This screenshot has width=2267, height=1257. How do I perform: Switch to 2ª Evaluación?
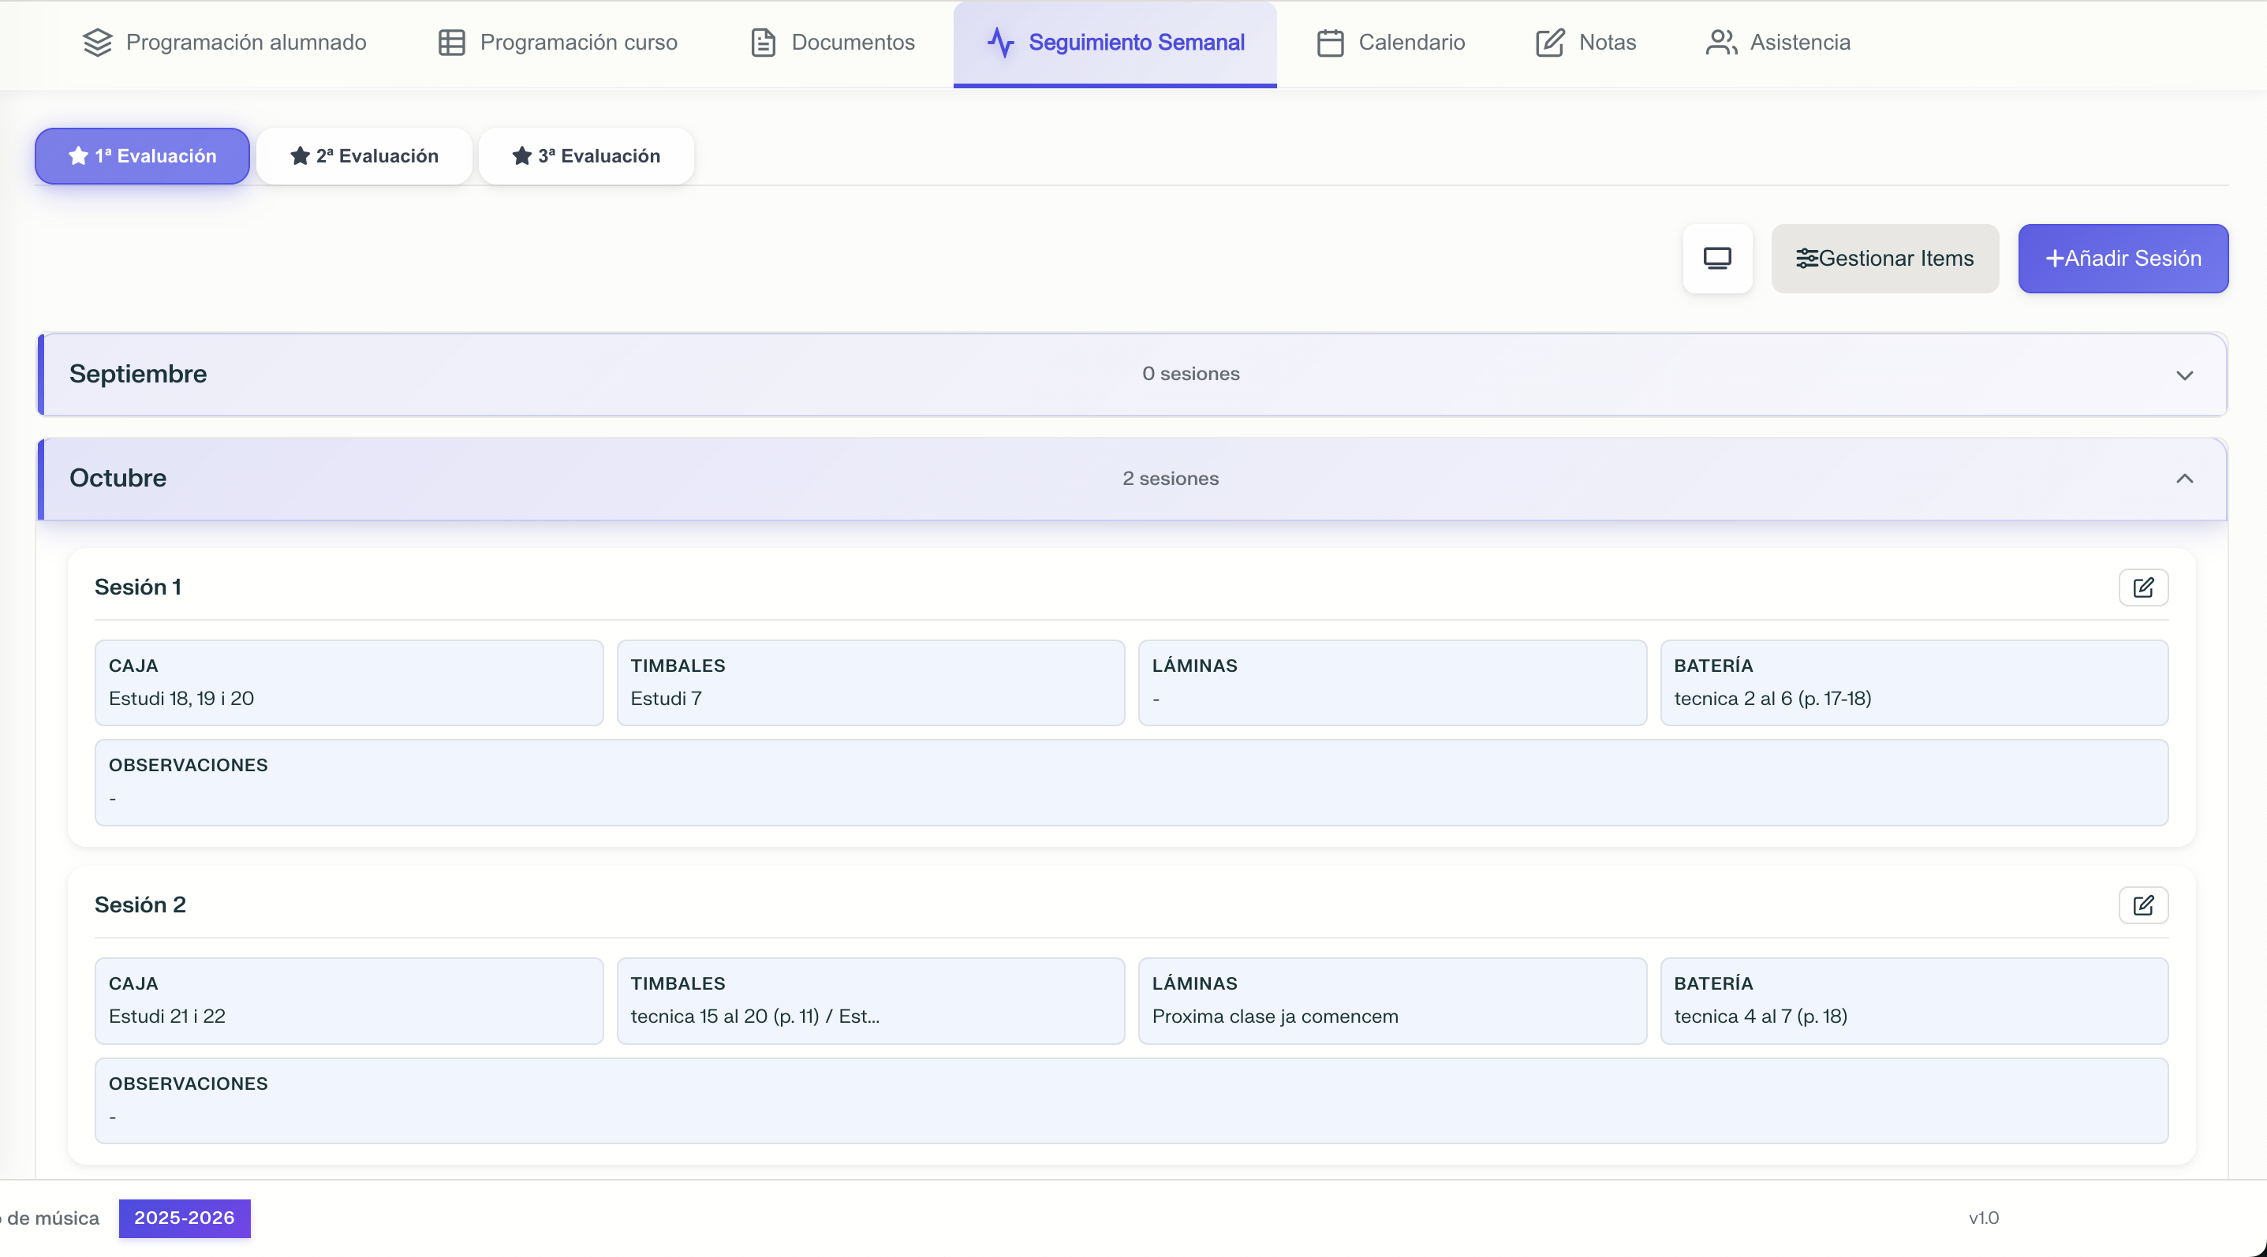click(364, 155)
